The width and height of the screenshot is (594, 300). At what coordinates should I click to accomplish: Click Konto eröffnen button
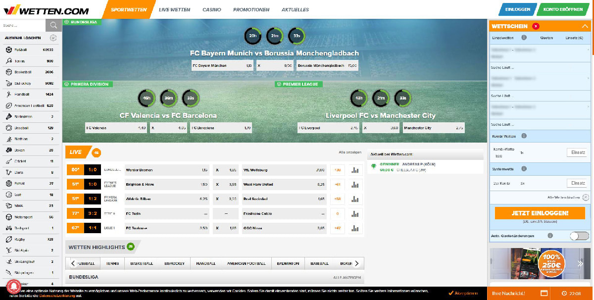564,9
